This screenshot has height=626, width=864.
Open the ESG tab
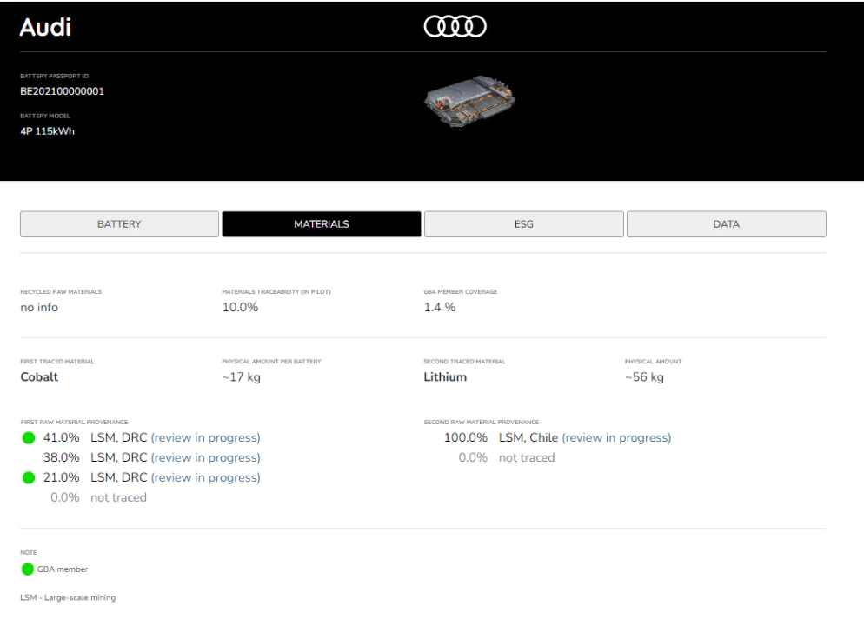click(x=524, y=224)
